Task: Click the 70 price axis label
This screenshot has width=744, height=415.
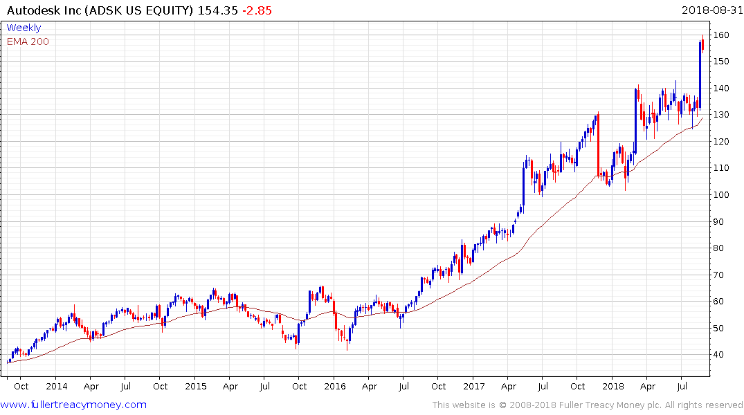Action: coord(718,275)
